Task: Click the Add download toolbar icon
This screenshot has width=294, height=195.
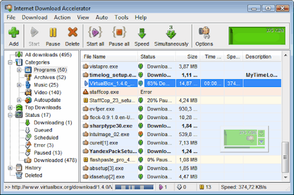Action: [x=14, y=36]
